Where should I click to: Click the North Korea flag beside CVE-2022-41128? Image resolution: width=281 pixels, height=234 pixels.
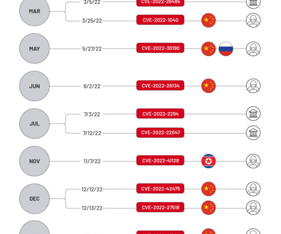(x=208, y=161)
